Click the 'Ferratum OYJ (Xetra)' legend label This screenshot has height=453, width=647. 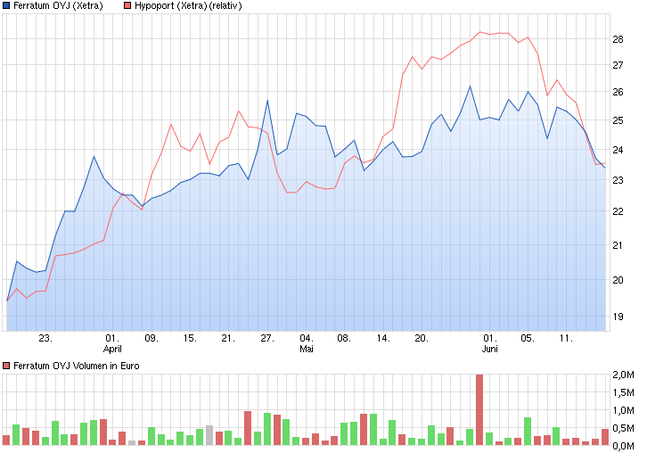click(58, 5)
